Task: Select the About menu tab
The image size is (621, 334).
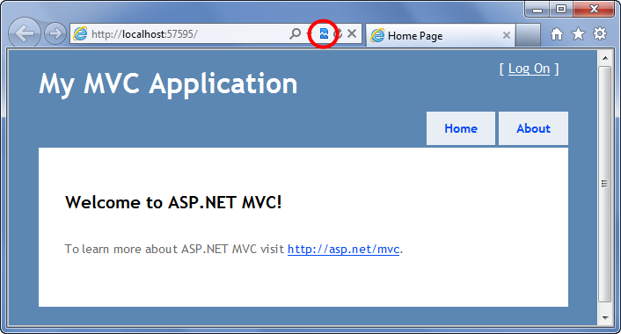Action: (x=533, y=128)
